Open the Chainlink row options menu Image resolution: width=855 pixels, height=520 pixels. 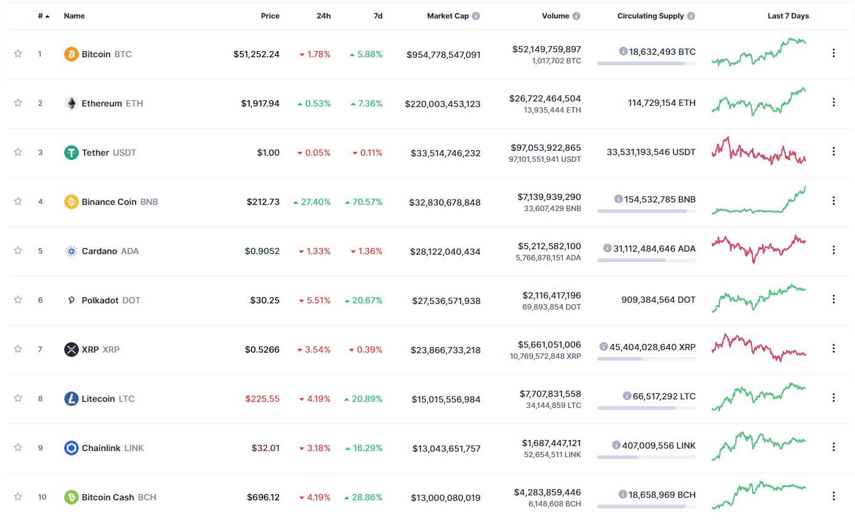(x=833, y=447)
